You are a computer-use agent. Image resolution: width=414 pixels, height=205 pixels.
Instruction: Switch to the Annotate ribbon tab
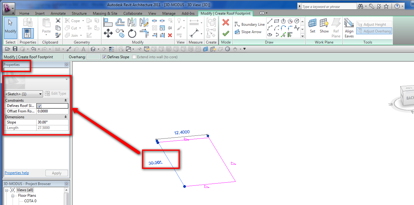coord(58,13)
